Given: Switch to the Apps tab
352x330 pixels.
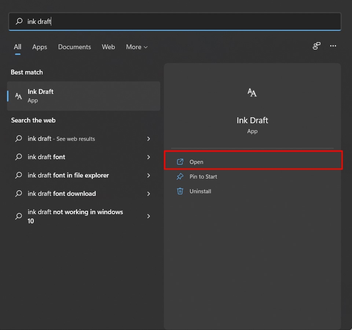Looking at the screenshot, I should pyautogui.click(x=40, y=47).
